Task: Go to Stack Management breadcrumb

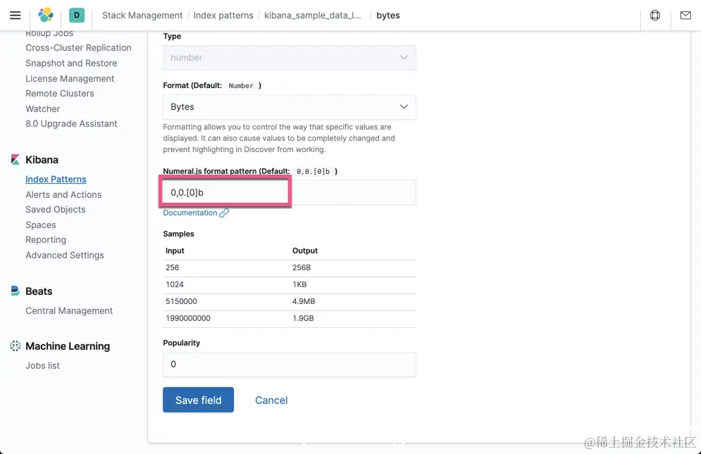Action: tap(142, 15)
